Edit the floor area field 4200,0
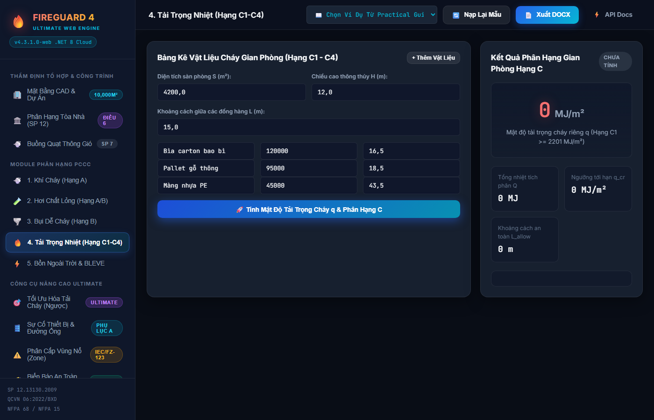 point(232,92)
